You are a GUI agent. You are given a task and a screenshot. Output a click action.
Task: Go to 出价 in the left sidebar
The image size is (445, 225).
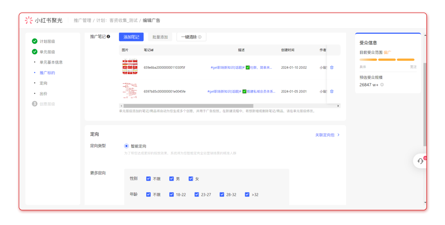pos(43,94)
